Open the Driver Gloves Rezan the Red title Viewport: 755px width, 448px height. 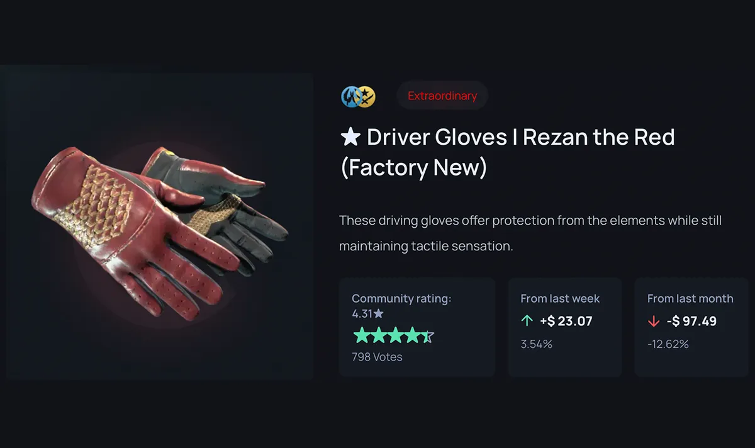coord(507,152)
